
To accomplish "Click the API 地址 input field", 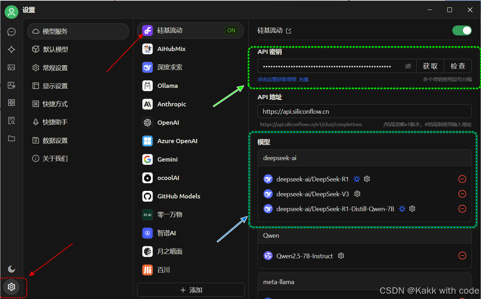I will (364, 111).
